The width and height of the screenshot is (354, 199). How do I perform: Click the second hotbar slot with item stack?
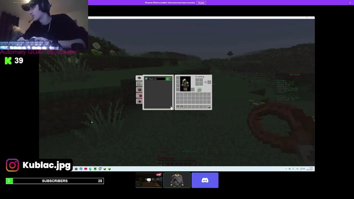[182, 107]
